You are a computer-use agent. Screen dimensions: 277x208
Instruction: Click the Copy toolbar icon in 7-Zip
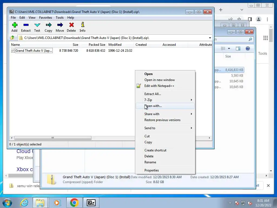(x=48, y=27)
